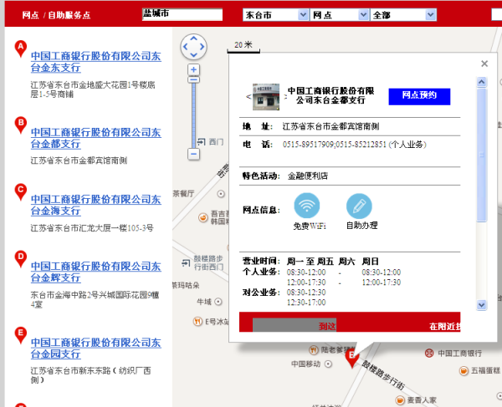The height and width of the screenshot is (407, 502).
Task: Pan the map down with the arrow control
Action: [194, 55]
